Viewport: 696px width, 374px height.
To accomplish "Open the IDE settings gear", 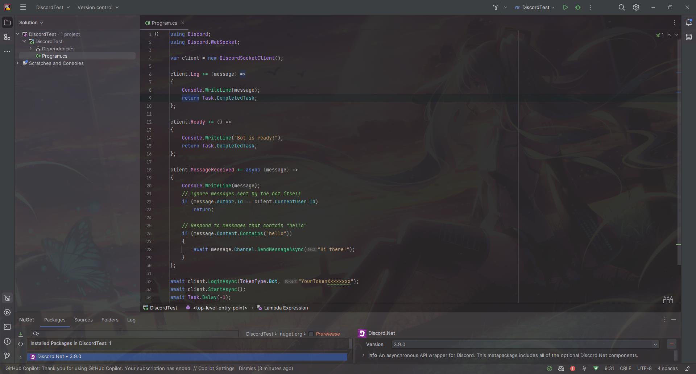I will pyautogui.click(x=636, y=7).
